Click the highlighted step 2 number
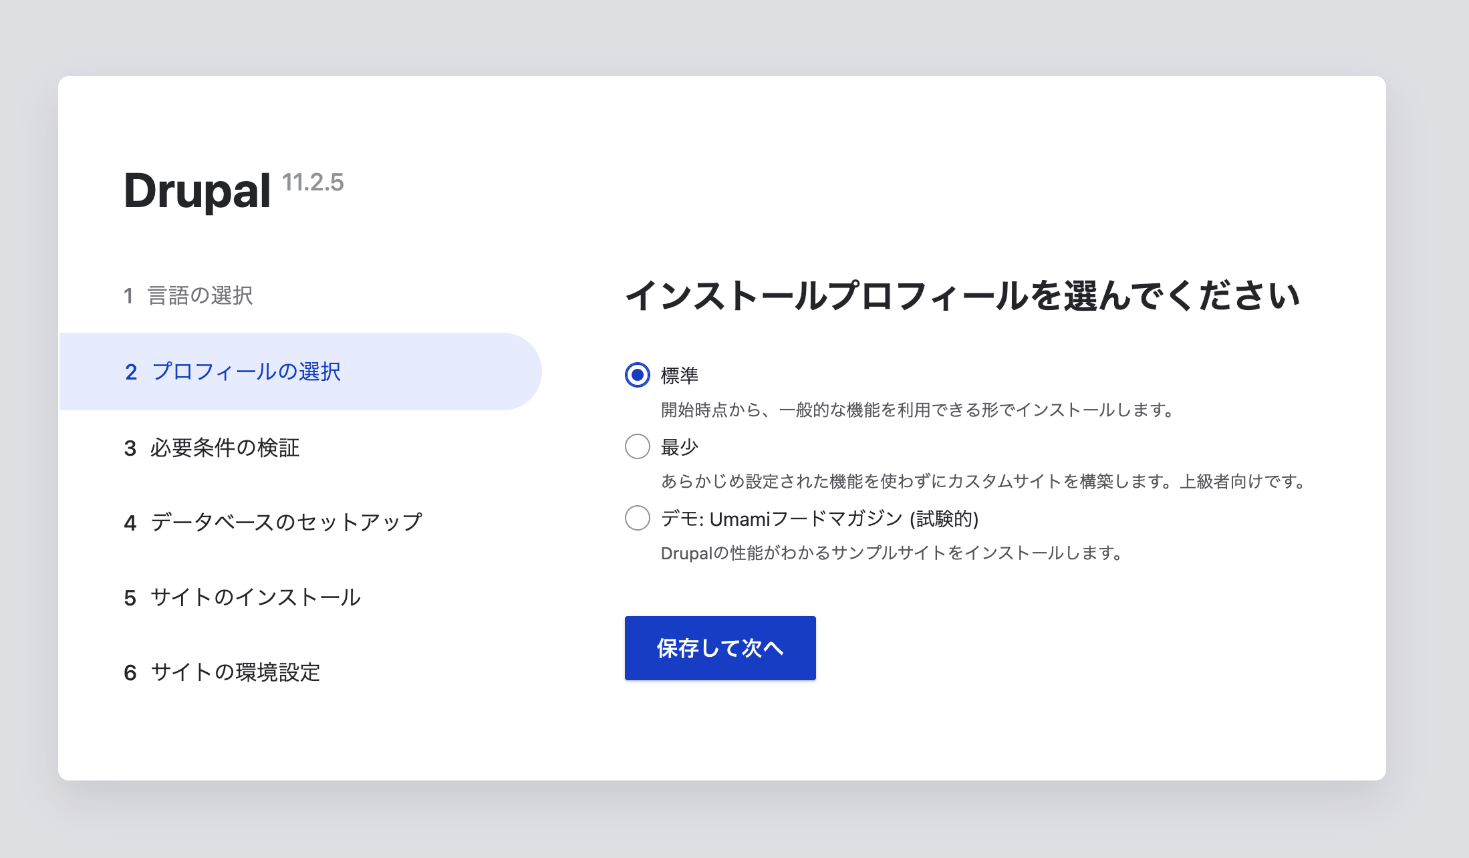 [130, 372]
